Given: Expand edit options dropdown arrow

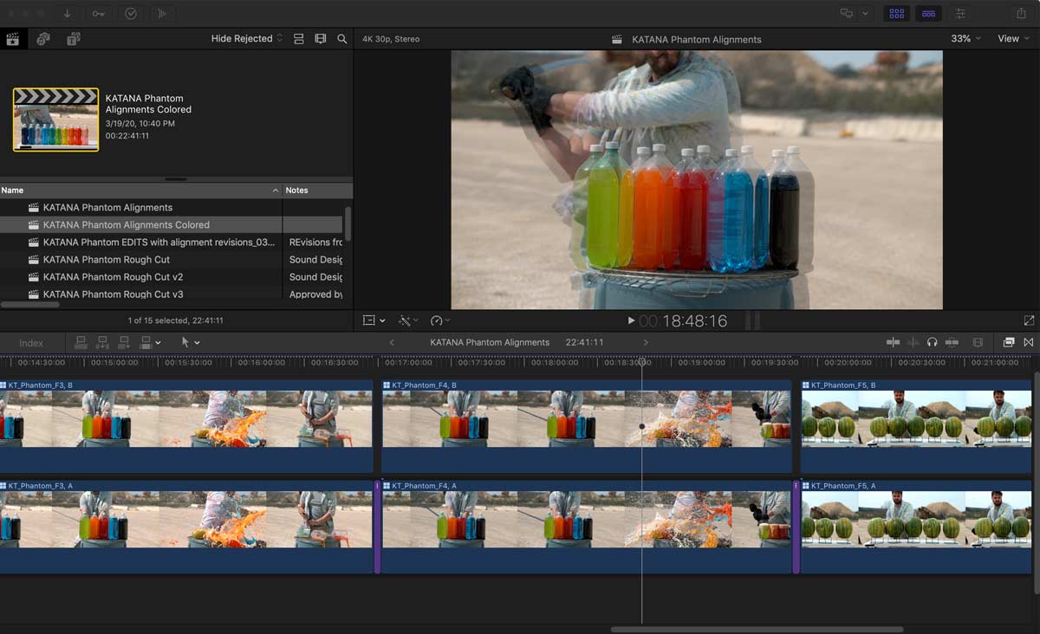Looking at the screenshot, I should pos(158,343).
